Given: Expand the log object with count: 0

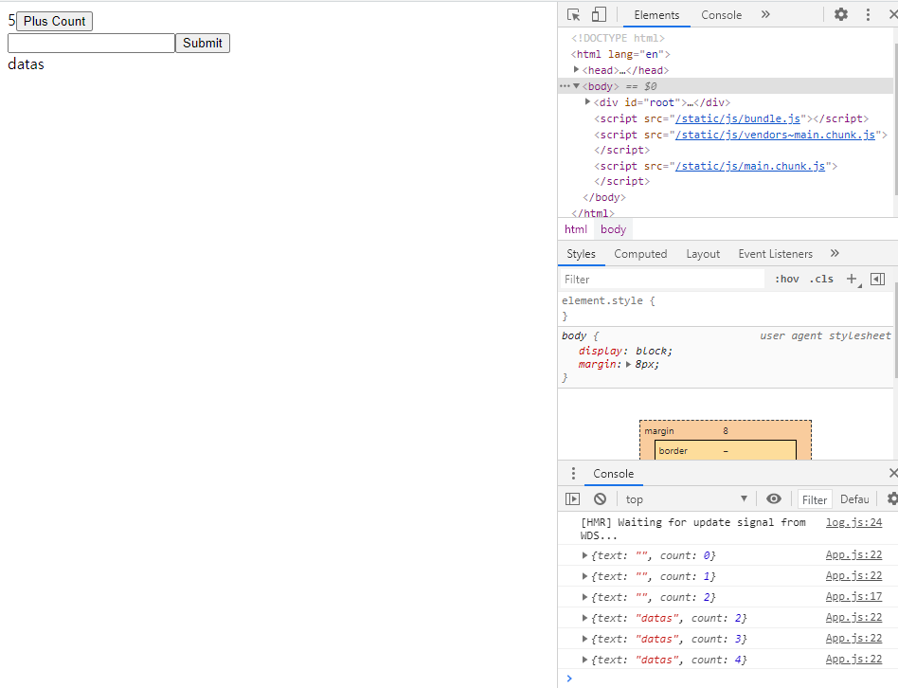Looking at the screenshot, I should pyautogui.click(x=584, y=555).
